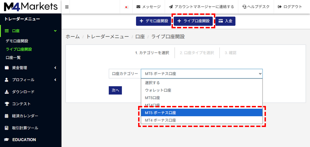The height and width of the screenshot is (147, 310).
Task: Click the トレーダーメニュー sidebar heading
Action: tap(22, 19)
